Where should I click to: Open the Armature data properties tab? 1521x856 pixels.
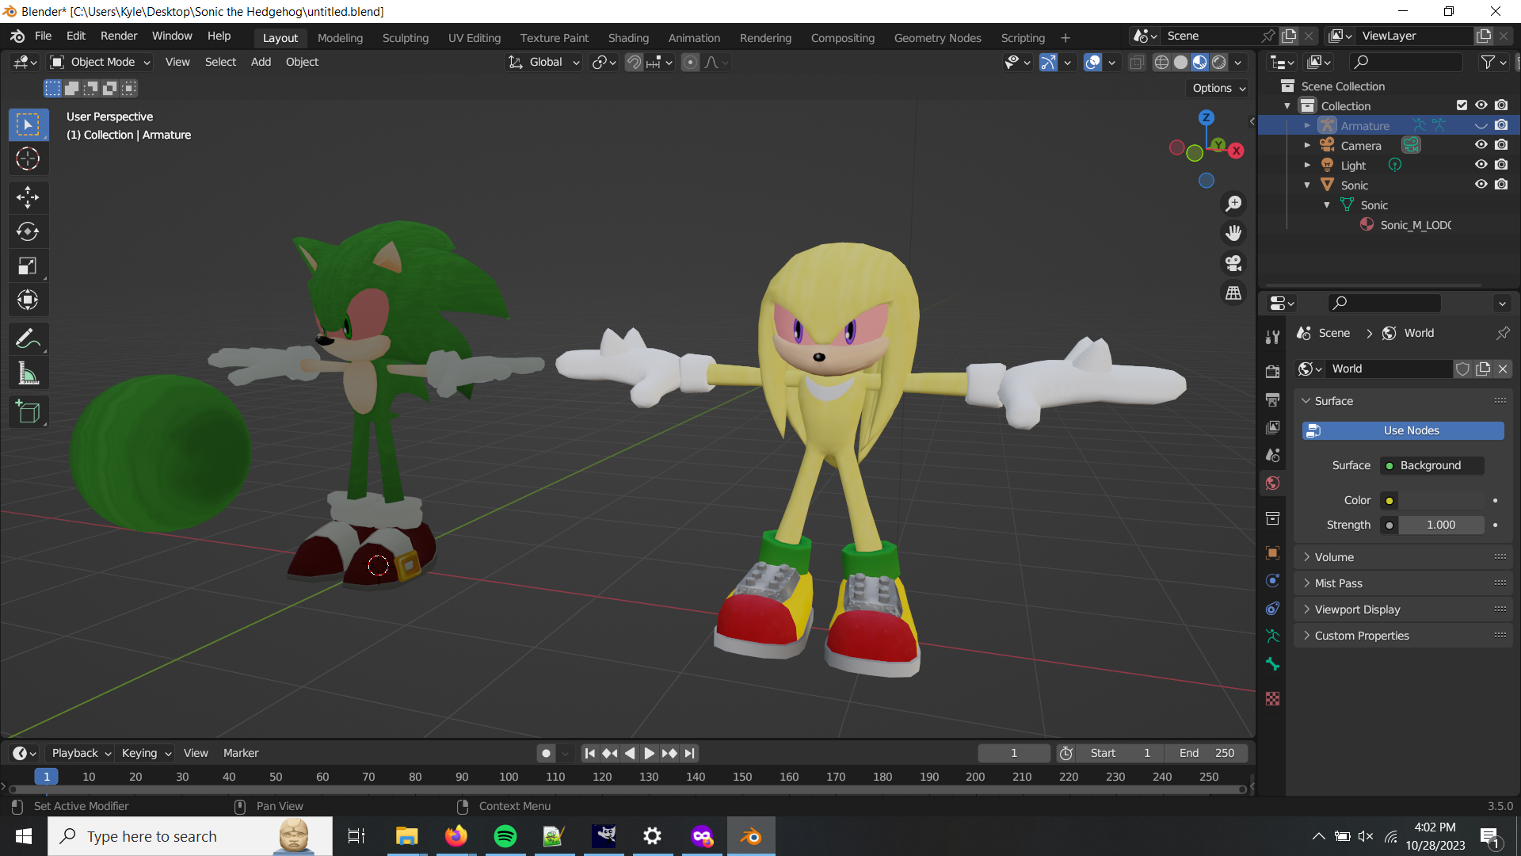pyautogui.click(x=1272, y=636)
